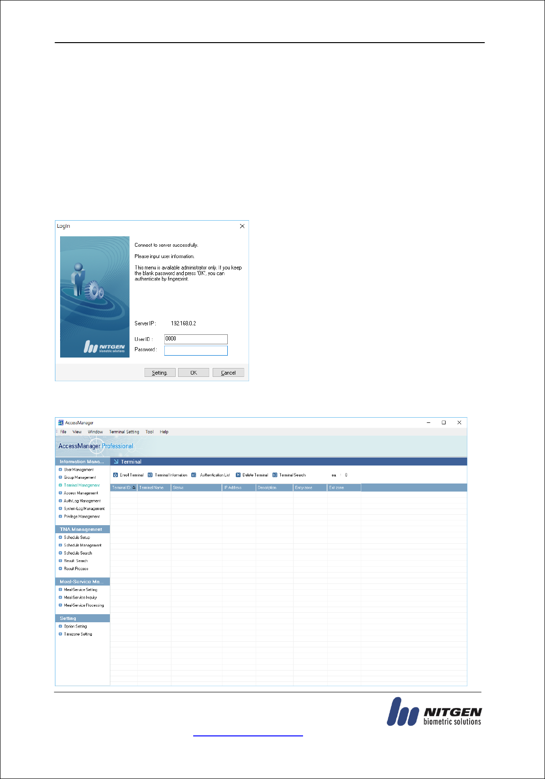The width and height of the screenshot is (545, 779).
Task: Click the Delete Terminal toolbar icon
Action: click(x=238, y=475)
